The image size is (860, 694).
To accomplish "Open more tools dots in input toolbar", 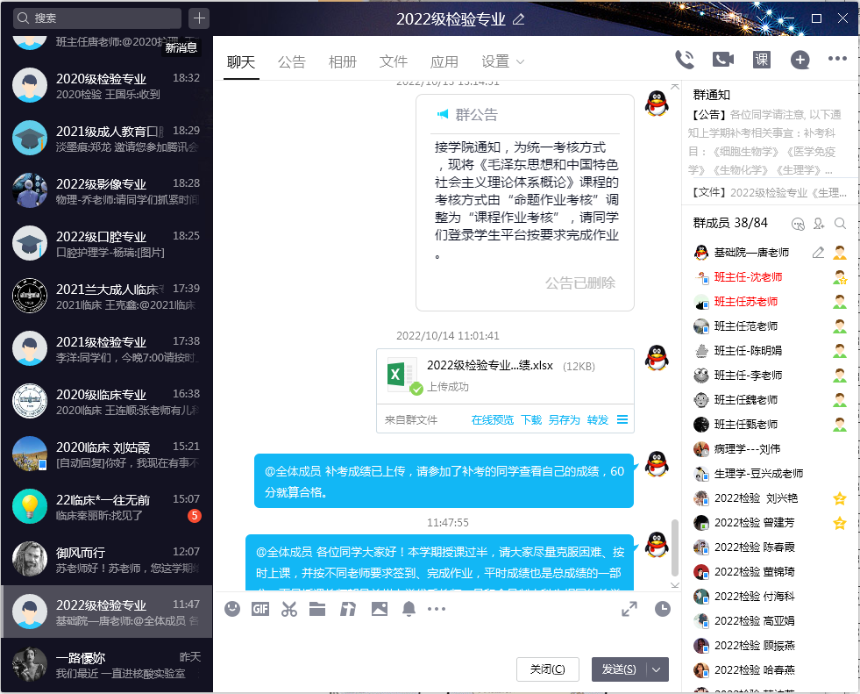I will 437,608.
